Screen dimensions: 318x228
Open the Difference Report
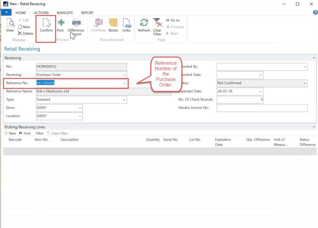tap(76, 26)
